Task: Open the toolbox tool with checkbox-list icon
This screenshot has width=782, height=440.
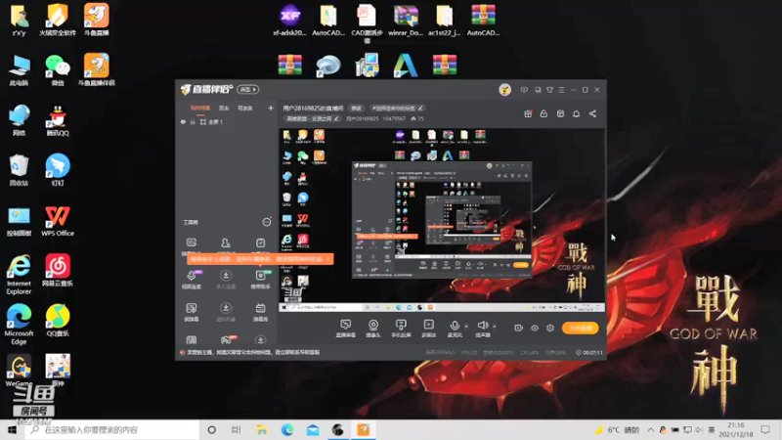Action: pos(260,242)
